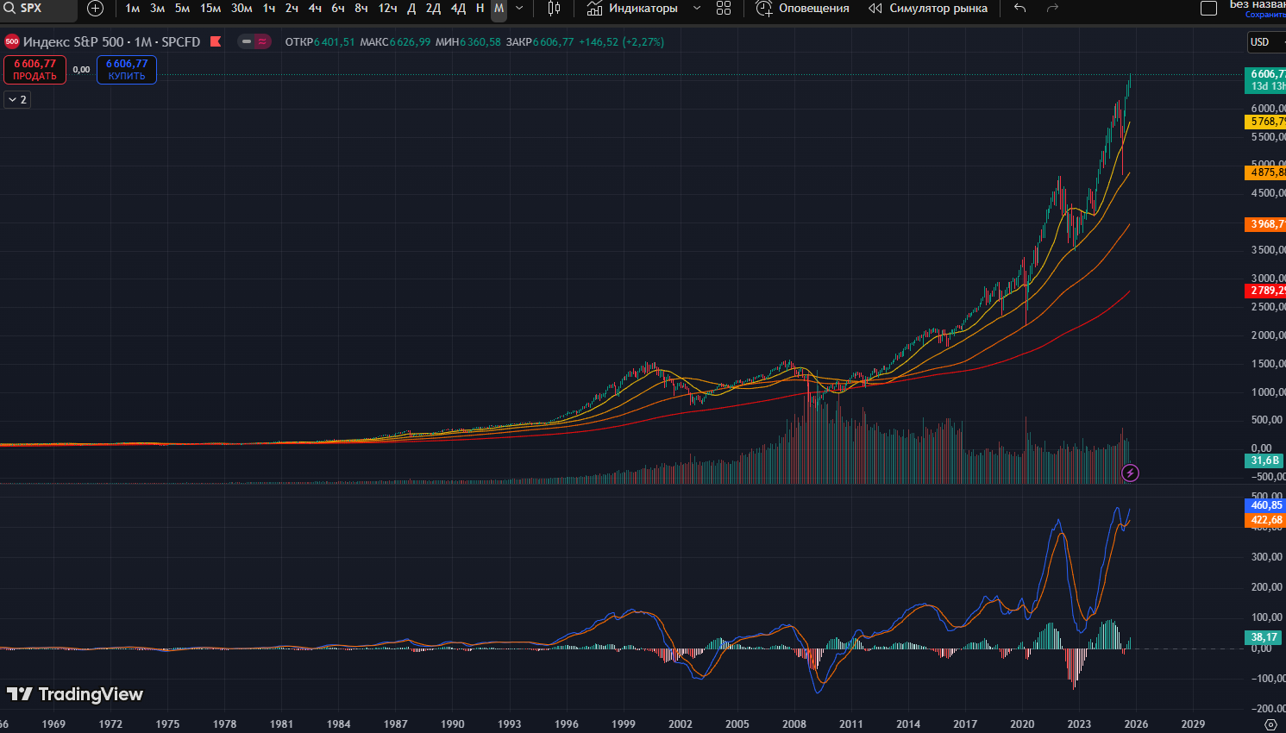Open the USD currency selector
The width and height of the screenshot is (1286, 733).
coord(1266,42)
